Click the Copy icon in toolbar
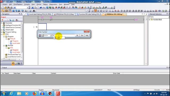 (x=35, y=7)
